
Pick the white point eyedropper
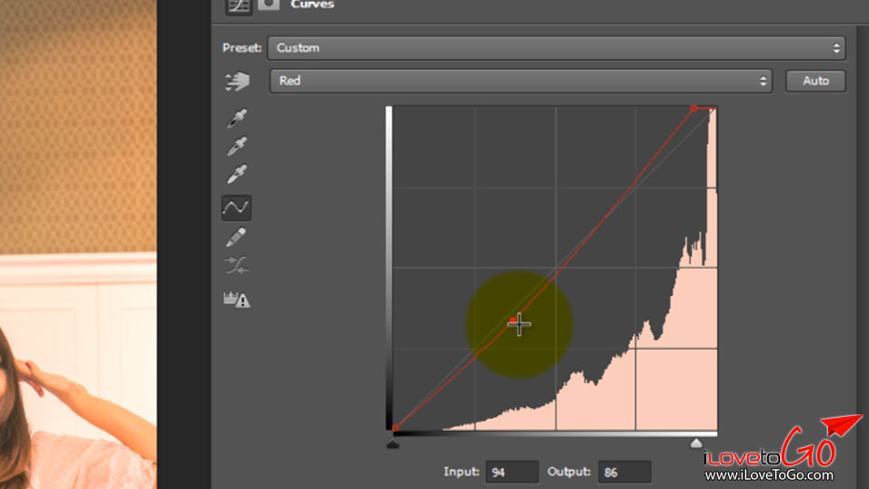point(237,174)
